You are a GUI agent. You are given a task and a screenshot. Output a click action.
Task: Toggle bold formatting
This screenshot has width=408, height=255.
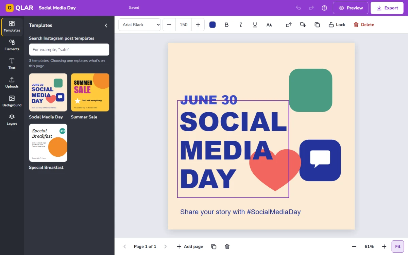(x=227, y=25)
